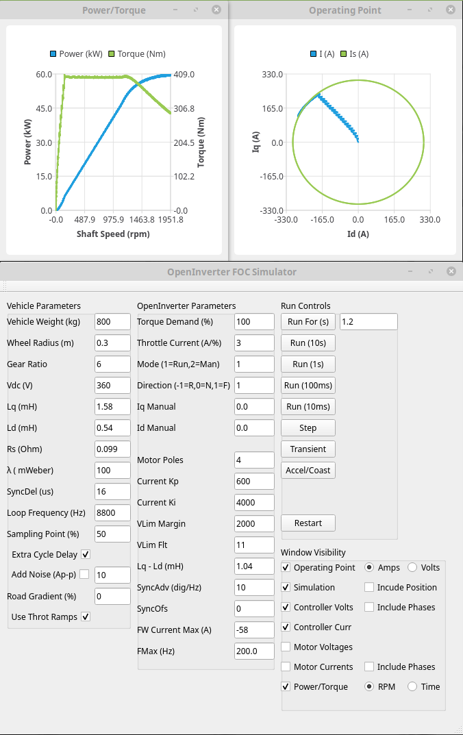Viewport: 463px width, 735px height.
Task: Uncheck Operating Point window visibility
Action: (286, 568)
